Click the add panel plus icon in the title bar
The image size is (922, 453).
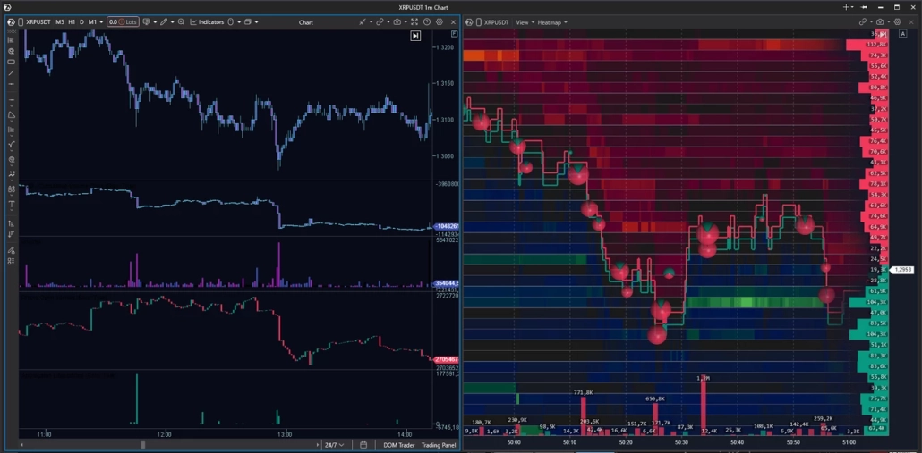pyautogui.click(x=848, y=7)
